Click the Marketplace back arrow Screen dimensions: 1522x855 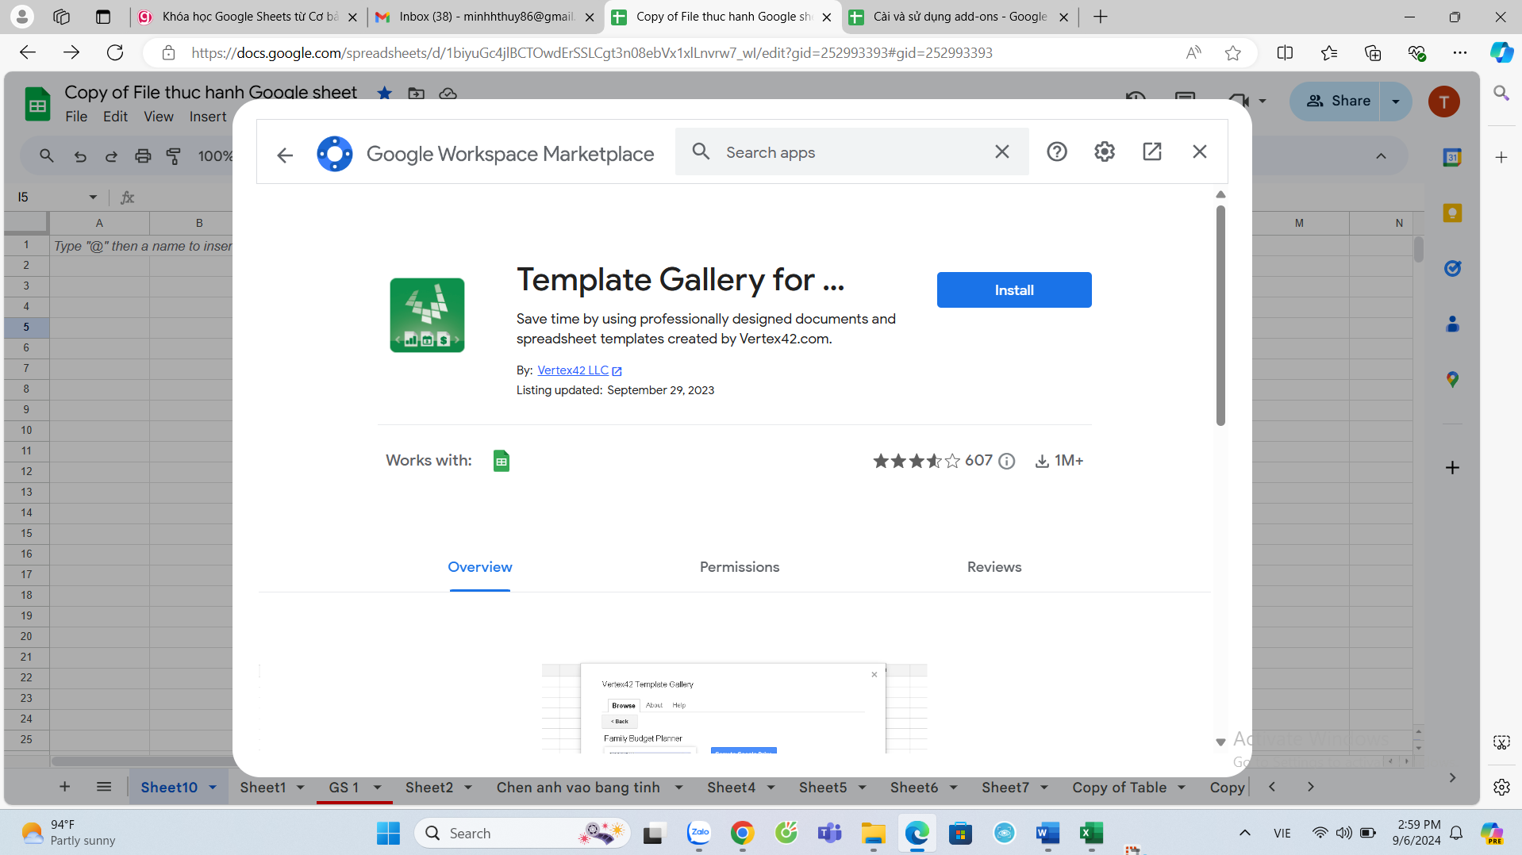point(285,155)
